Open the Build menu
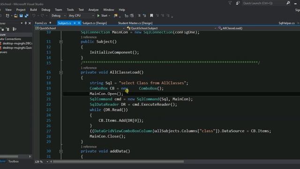This screenshot has height=169, width=300. 33,10
